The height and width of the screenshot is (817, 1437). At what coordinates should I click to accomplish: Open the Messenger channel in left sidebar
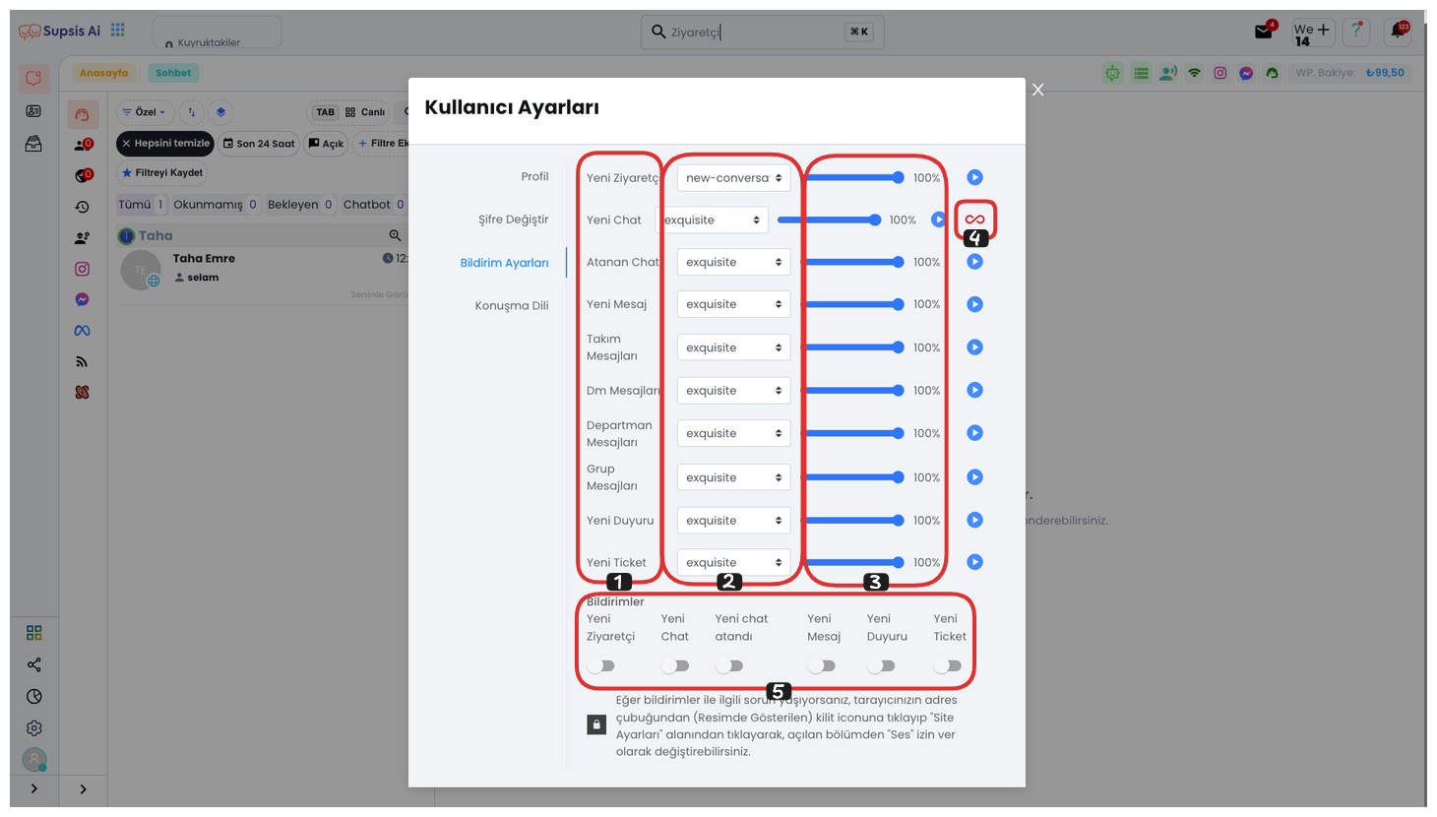pyautogui.click(x=82, y=299)
